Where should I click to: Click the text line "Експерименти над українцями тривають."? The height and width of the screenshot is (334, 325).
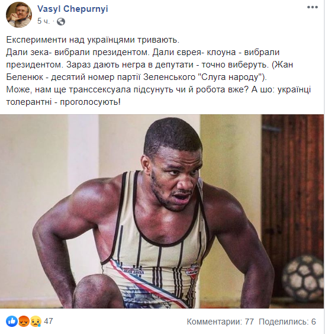coord(93,40)
